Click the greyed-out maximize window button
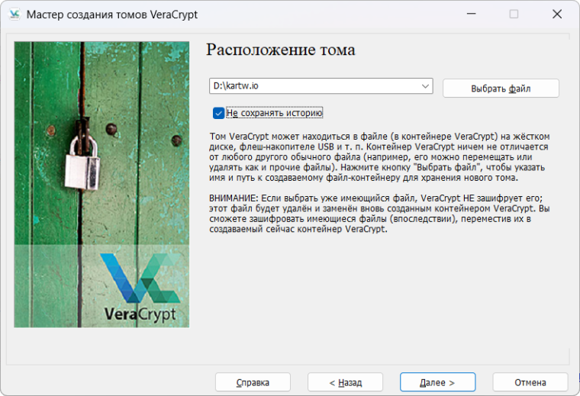Screen dimensions: 580x396 [514, 14]
